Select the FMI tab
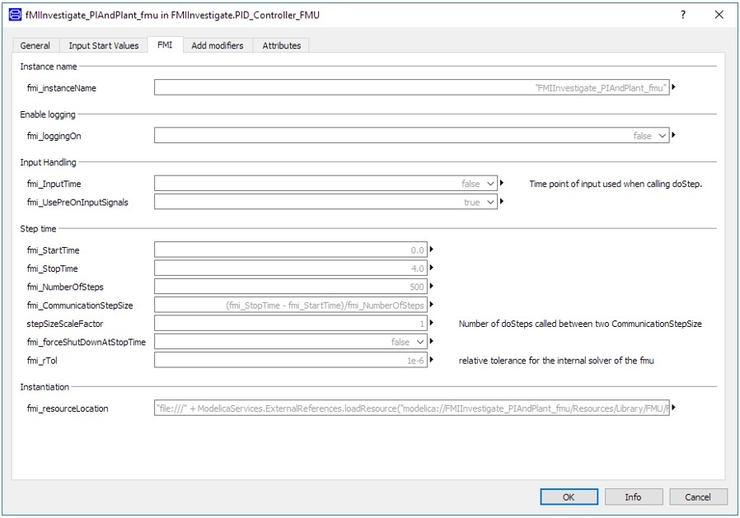The width and height of the screenshot is (740, 518). 165,44
